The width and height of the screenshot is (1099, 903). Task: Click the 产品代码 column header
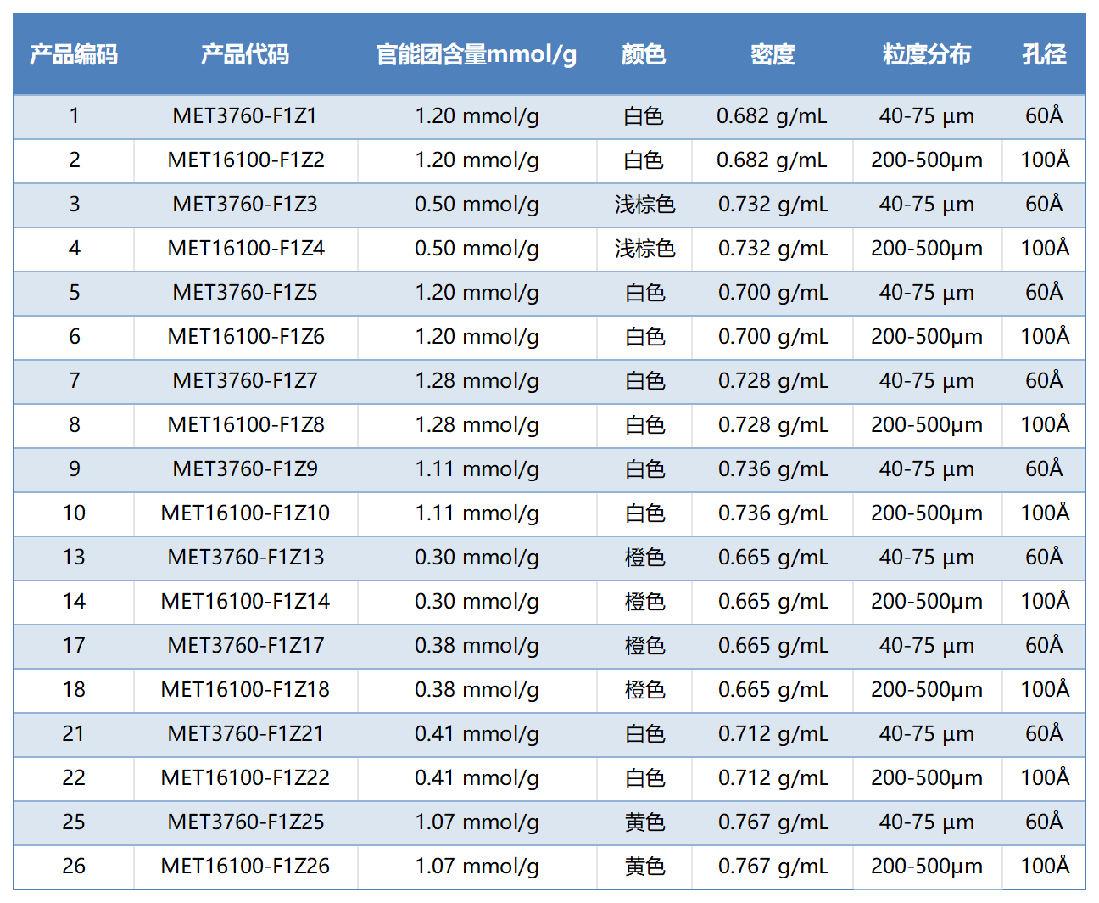click(245, 55)
